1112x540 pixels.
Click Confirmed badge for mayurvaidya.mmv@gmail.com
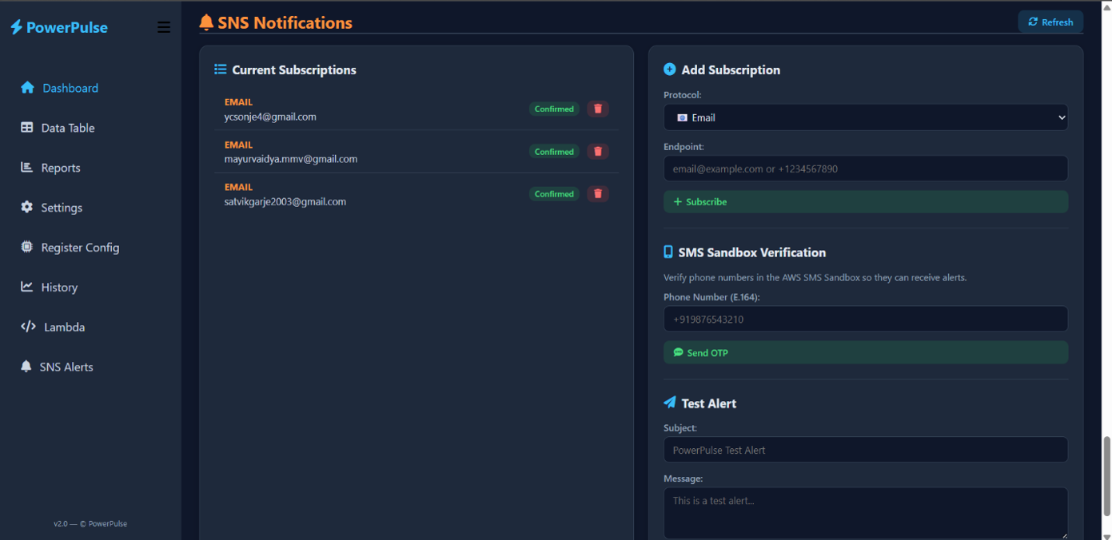click(554, 152)
